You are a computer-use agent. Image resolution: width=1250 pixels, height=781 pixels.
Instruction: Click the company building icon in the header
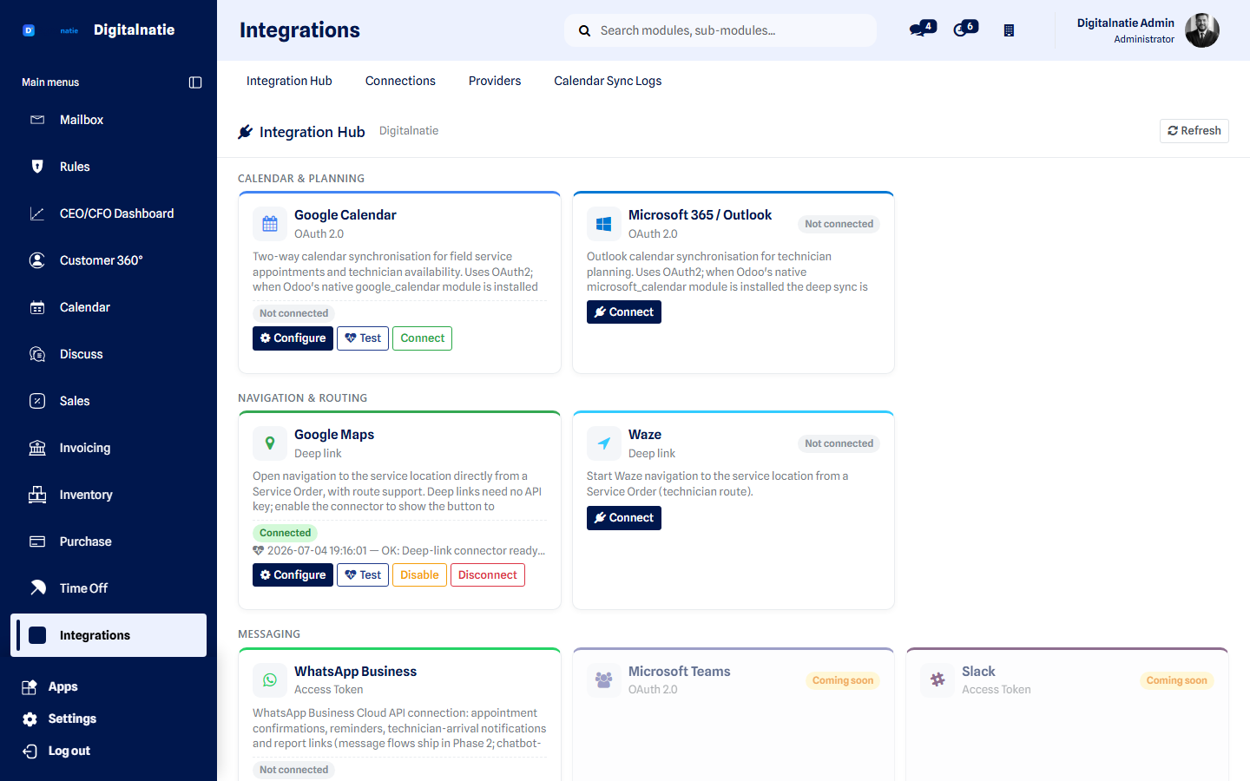tap(1009, 30)
